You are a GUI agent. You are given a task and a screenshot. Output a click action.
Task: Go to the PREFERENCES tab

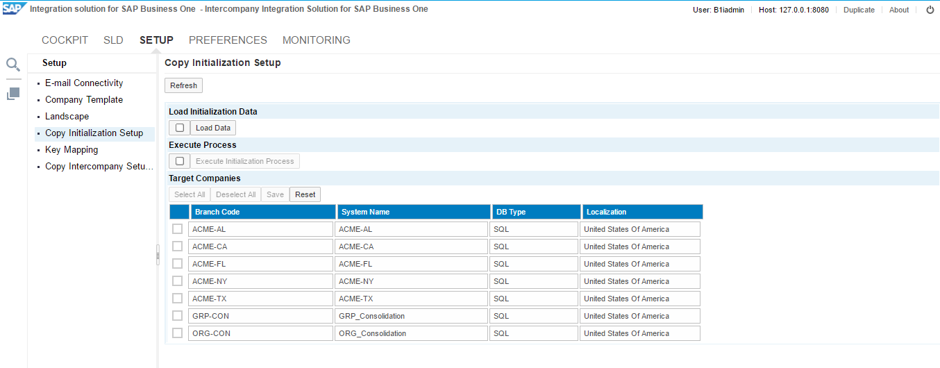(228, 40)
